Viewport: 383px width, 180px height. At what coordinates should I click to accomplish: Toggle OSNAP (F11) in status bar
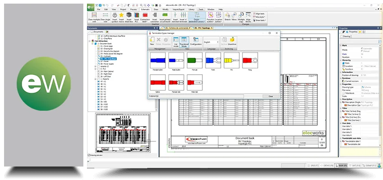370,165
